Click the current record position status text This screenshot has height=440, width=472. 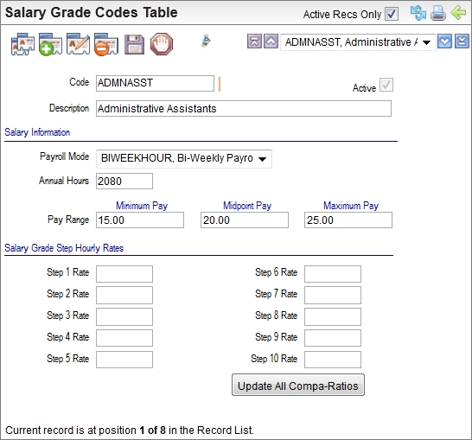tap(130, 430)
